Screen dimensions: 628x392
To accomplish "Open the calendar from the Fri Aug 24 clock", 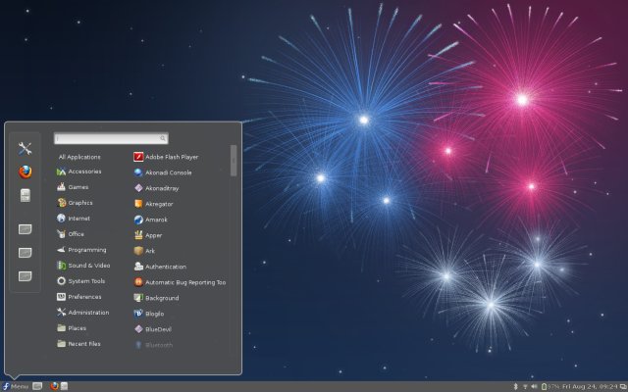I will 590,387.
